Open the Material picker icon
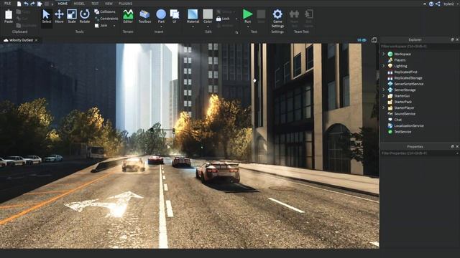The width and height of the screenshot is (460, 258). click(x=193, y=14)
